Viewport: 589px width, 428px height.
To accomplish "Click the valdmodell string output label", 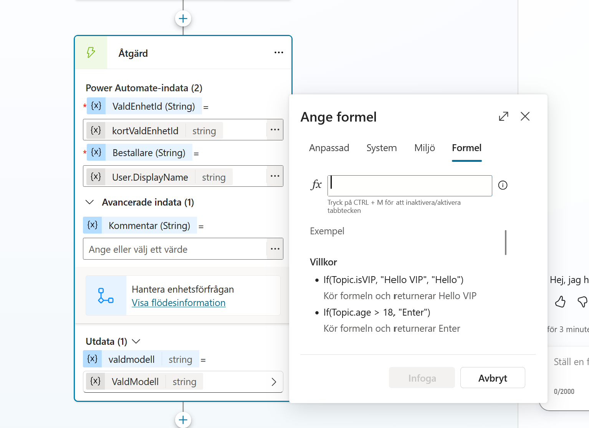I will click(141, 359).
